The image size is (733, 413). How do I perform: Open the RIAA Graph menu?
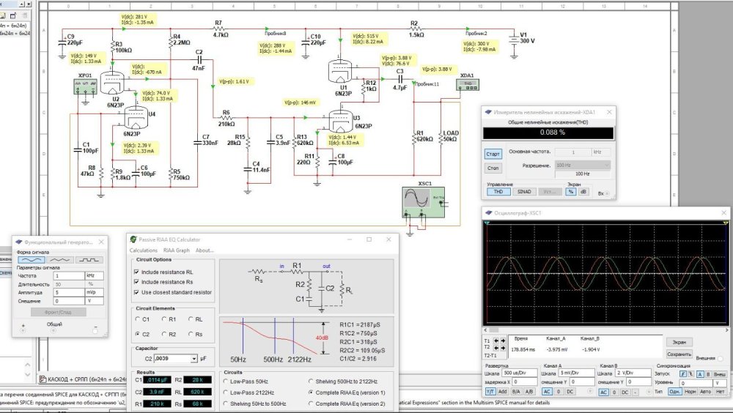coord(175,250)
